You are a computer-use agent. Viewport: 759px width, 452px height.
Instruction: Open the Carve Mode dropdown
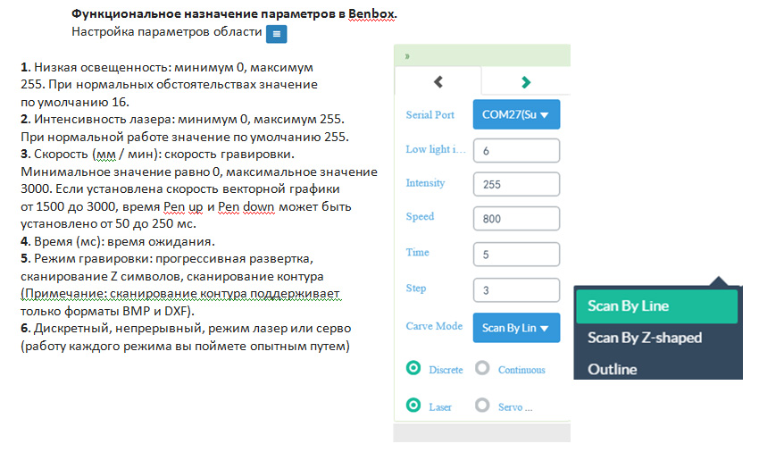pyautogui.click(x=516, y=328)
